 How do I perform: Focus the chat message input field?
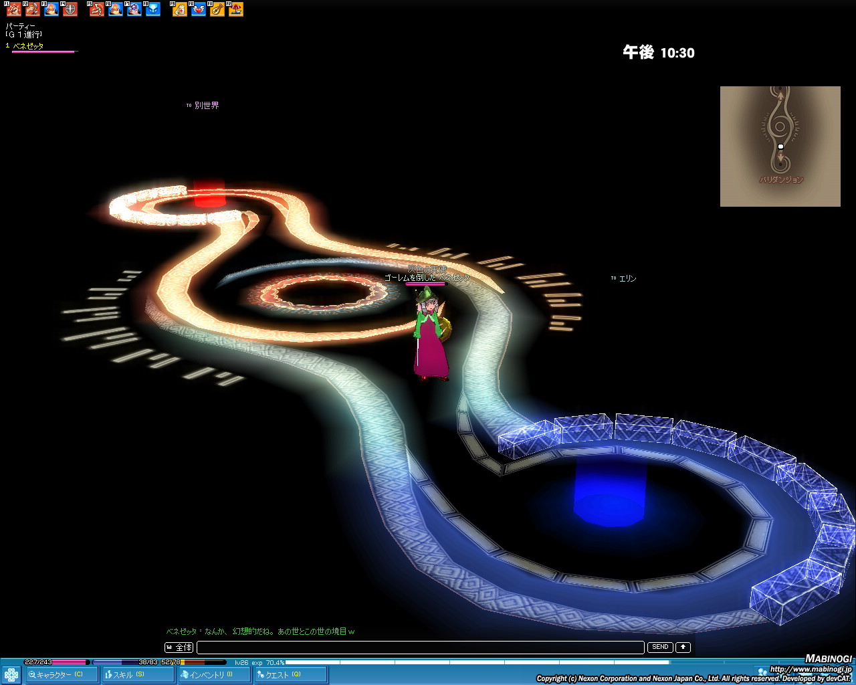[420, 647]
